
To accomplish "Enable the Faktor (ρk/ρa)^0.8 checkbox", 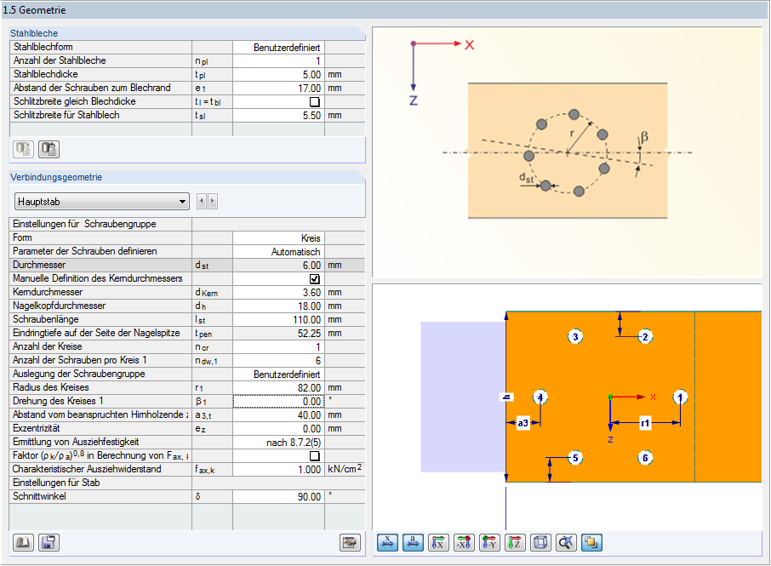I will [315, 456].
